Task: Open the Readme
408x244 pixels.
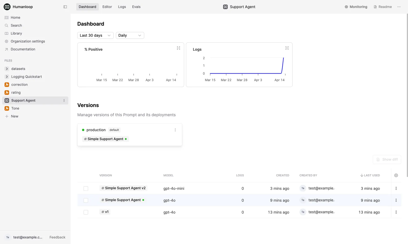Action: [x=383, y=7]
